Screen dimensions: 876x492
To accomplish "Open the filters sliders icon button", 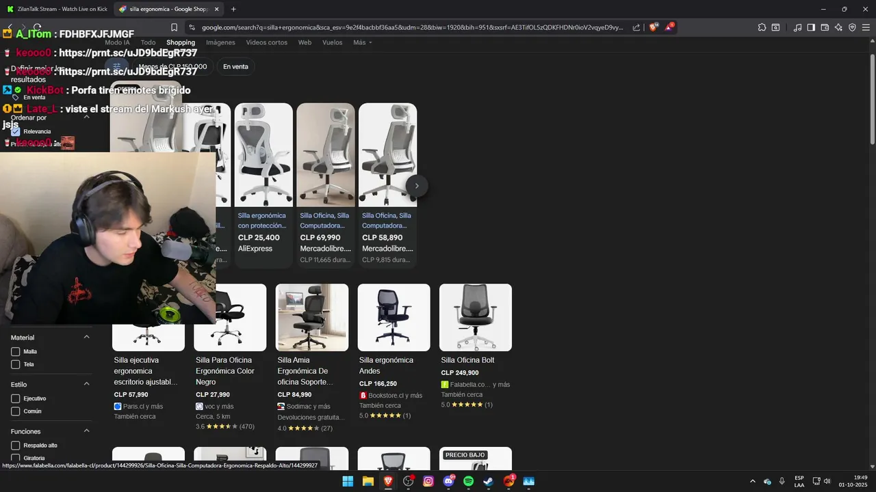I will point(117,66).
